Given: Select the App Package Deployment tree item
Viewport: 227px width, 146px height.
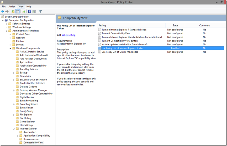Looking at the screenshot, I should pos(33,58).
